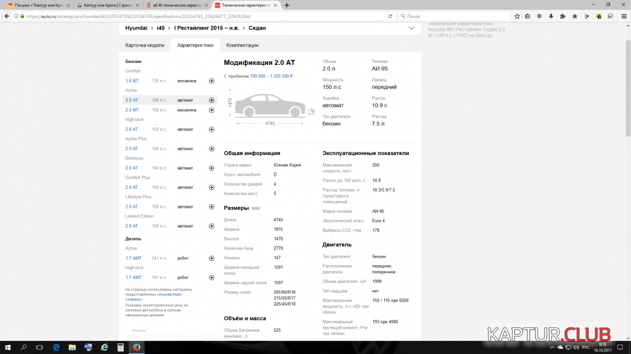Bookmark this page with the star icon

tap(517, 16)
